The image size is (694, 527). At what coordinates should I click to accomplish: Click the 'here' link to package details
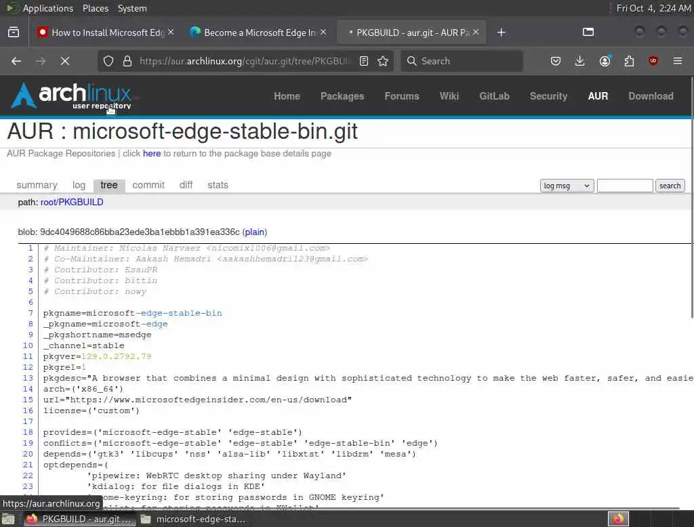point(151,154)
